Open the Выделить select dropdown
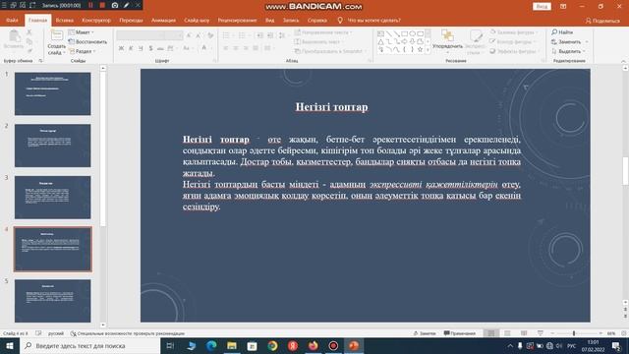Screen dimensions: 629x354 (568, 51)
